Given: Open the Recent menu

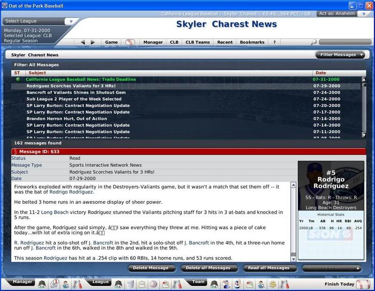Looking at the screenshot, I should [225, 42].
